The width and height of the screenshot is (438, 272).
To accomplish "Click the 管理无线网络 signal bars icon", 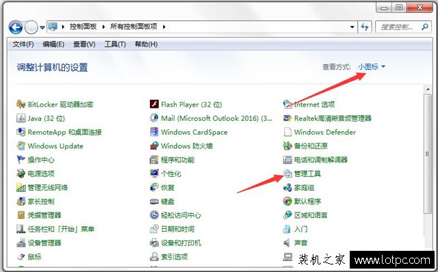I will tap(21, 187).
